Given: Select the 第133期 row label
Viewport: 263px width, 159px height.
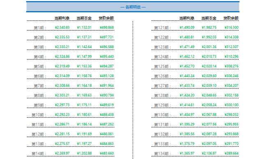Looking at the screenshot, I should pos(163,144).
